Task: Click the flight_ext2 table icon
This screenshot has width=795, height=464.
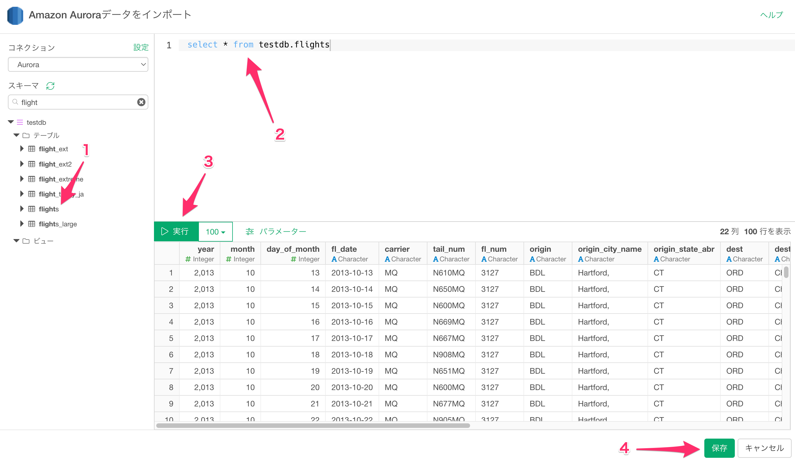Action: pos(32,164)
